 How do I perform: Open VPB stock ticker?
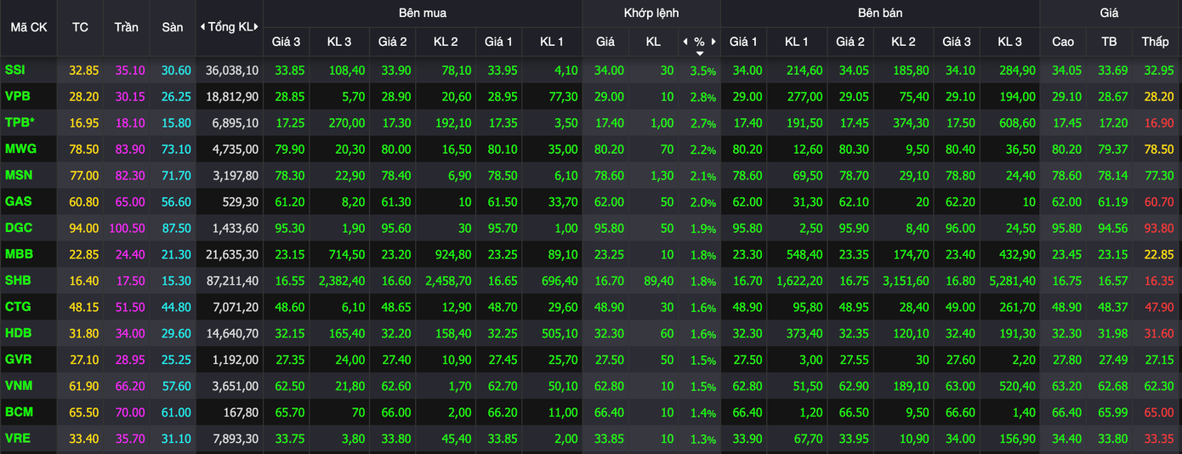point(17,96)
